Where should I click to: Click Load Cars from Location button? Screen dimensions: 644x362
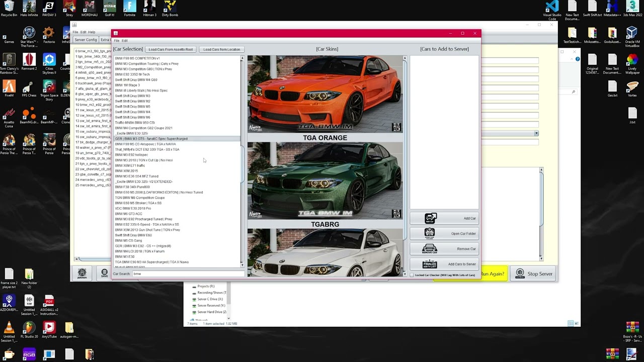221,49
